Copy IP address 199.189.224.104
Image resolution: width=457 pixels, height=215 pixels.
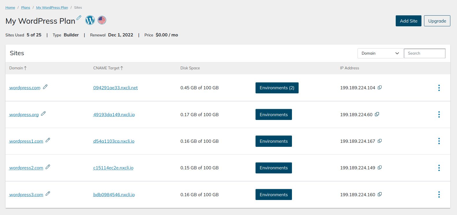point(380,88)
